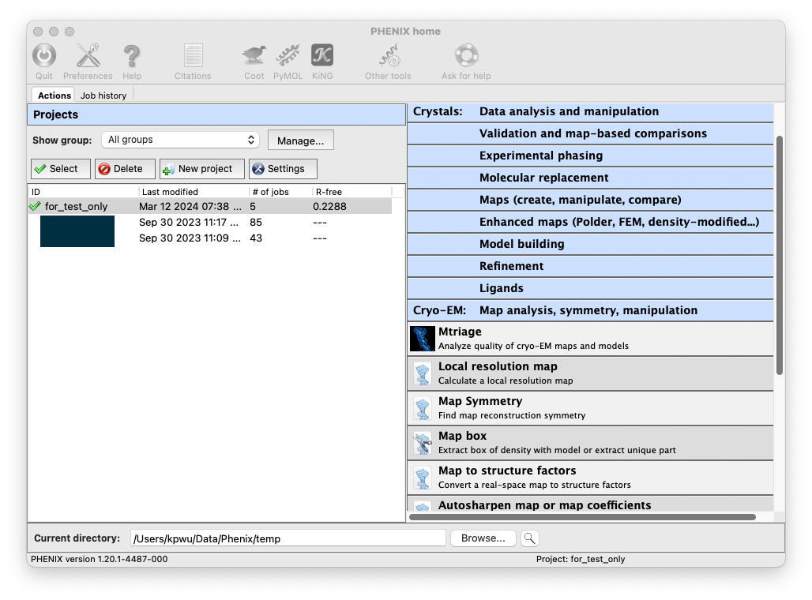Expand the Refinement category
The width and height of the screenshot is (812, 600).
589,266
